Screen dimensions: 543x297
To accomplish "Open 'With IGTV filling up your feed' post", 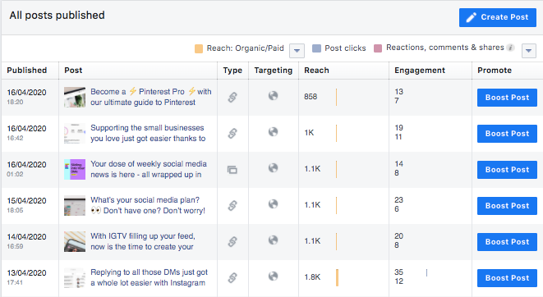I will 143,241.
